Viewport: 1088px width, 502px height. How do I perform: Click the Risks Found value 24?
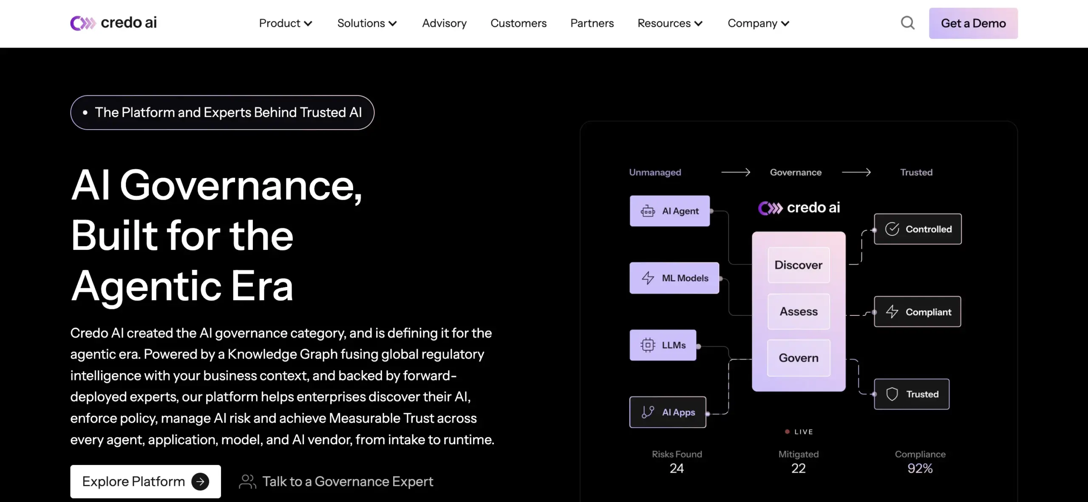click(677, 468)
